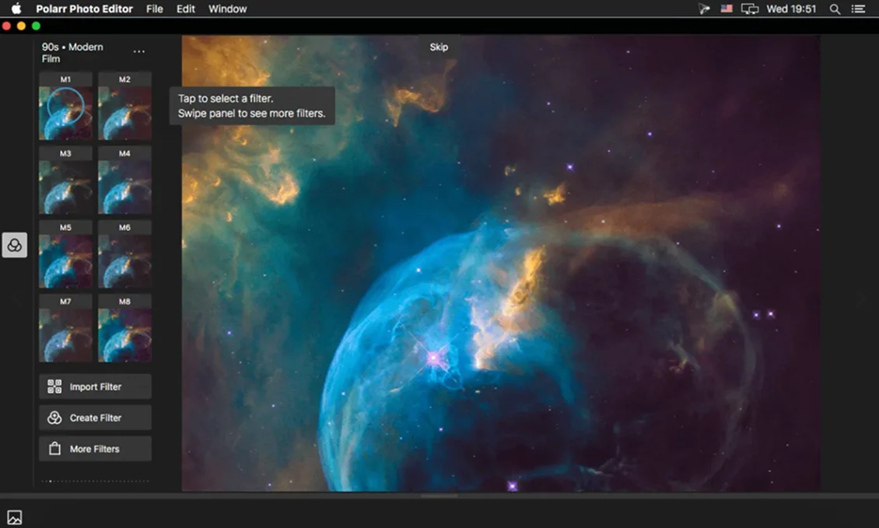Click the shopping bag icon on More Filters
This screenshot has height=528, width=879.
click(54, 449)
